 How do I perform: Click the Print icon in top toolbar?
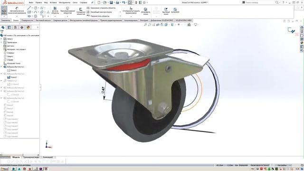(x=117, y=2)
